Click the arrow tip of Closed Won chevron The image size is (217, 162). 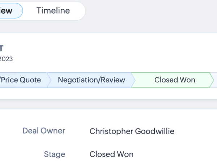point(212,80)
